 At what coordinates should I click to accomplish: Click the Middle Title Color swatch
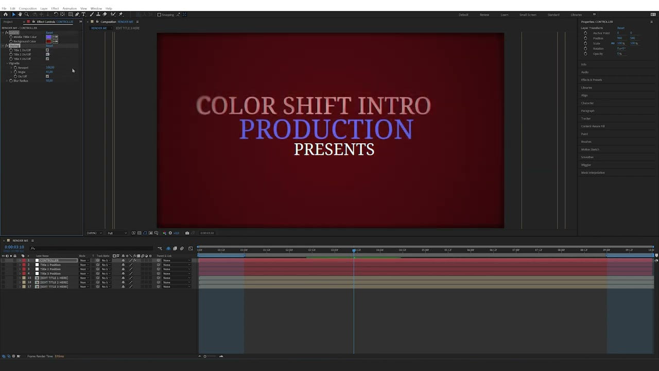point(48,37)
